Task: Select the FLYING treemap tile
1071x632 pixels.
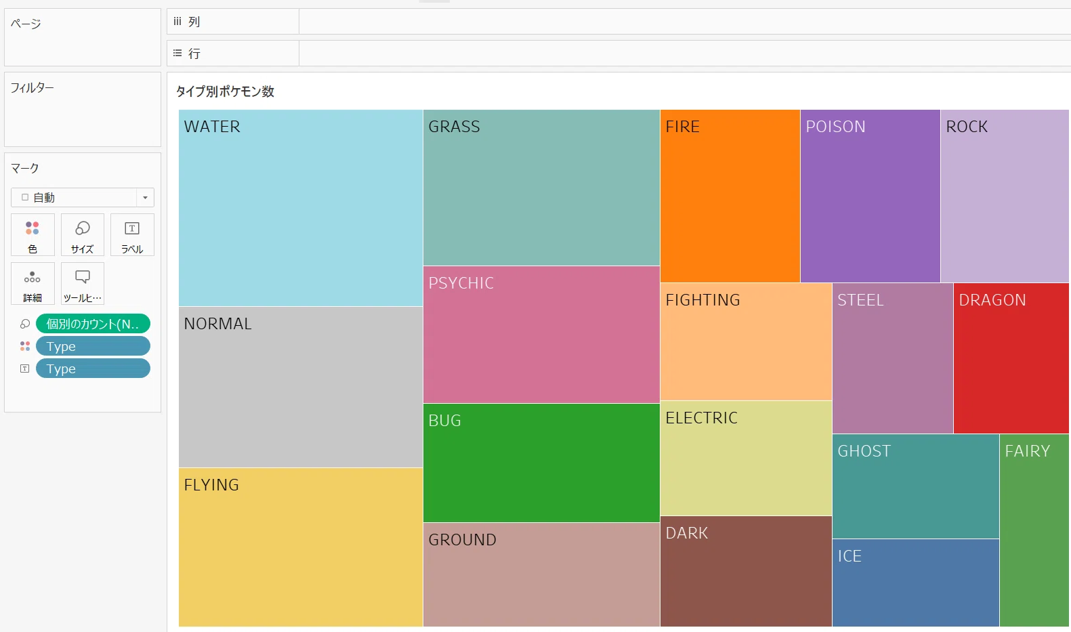Action: point(301,547)
